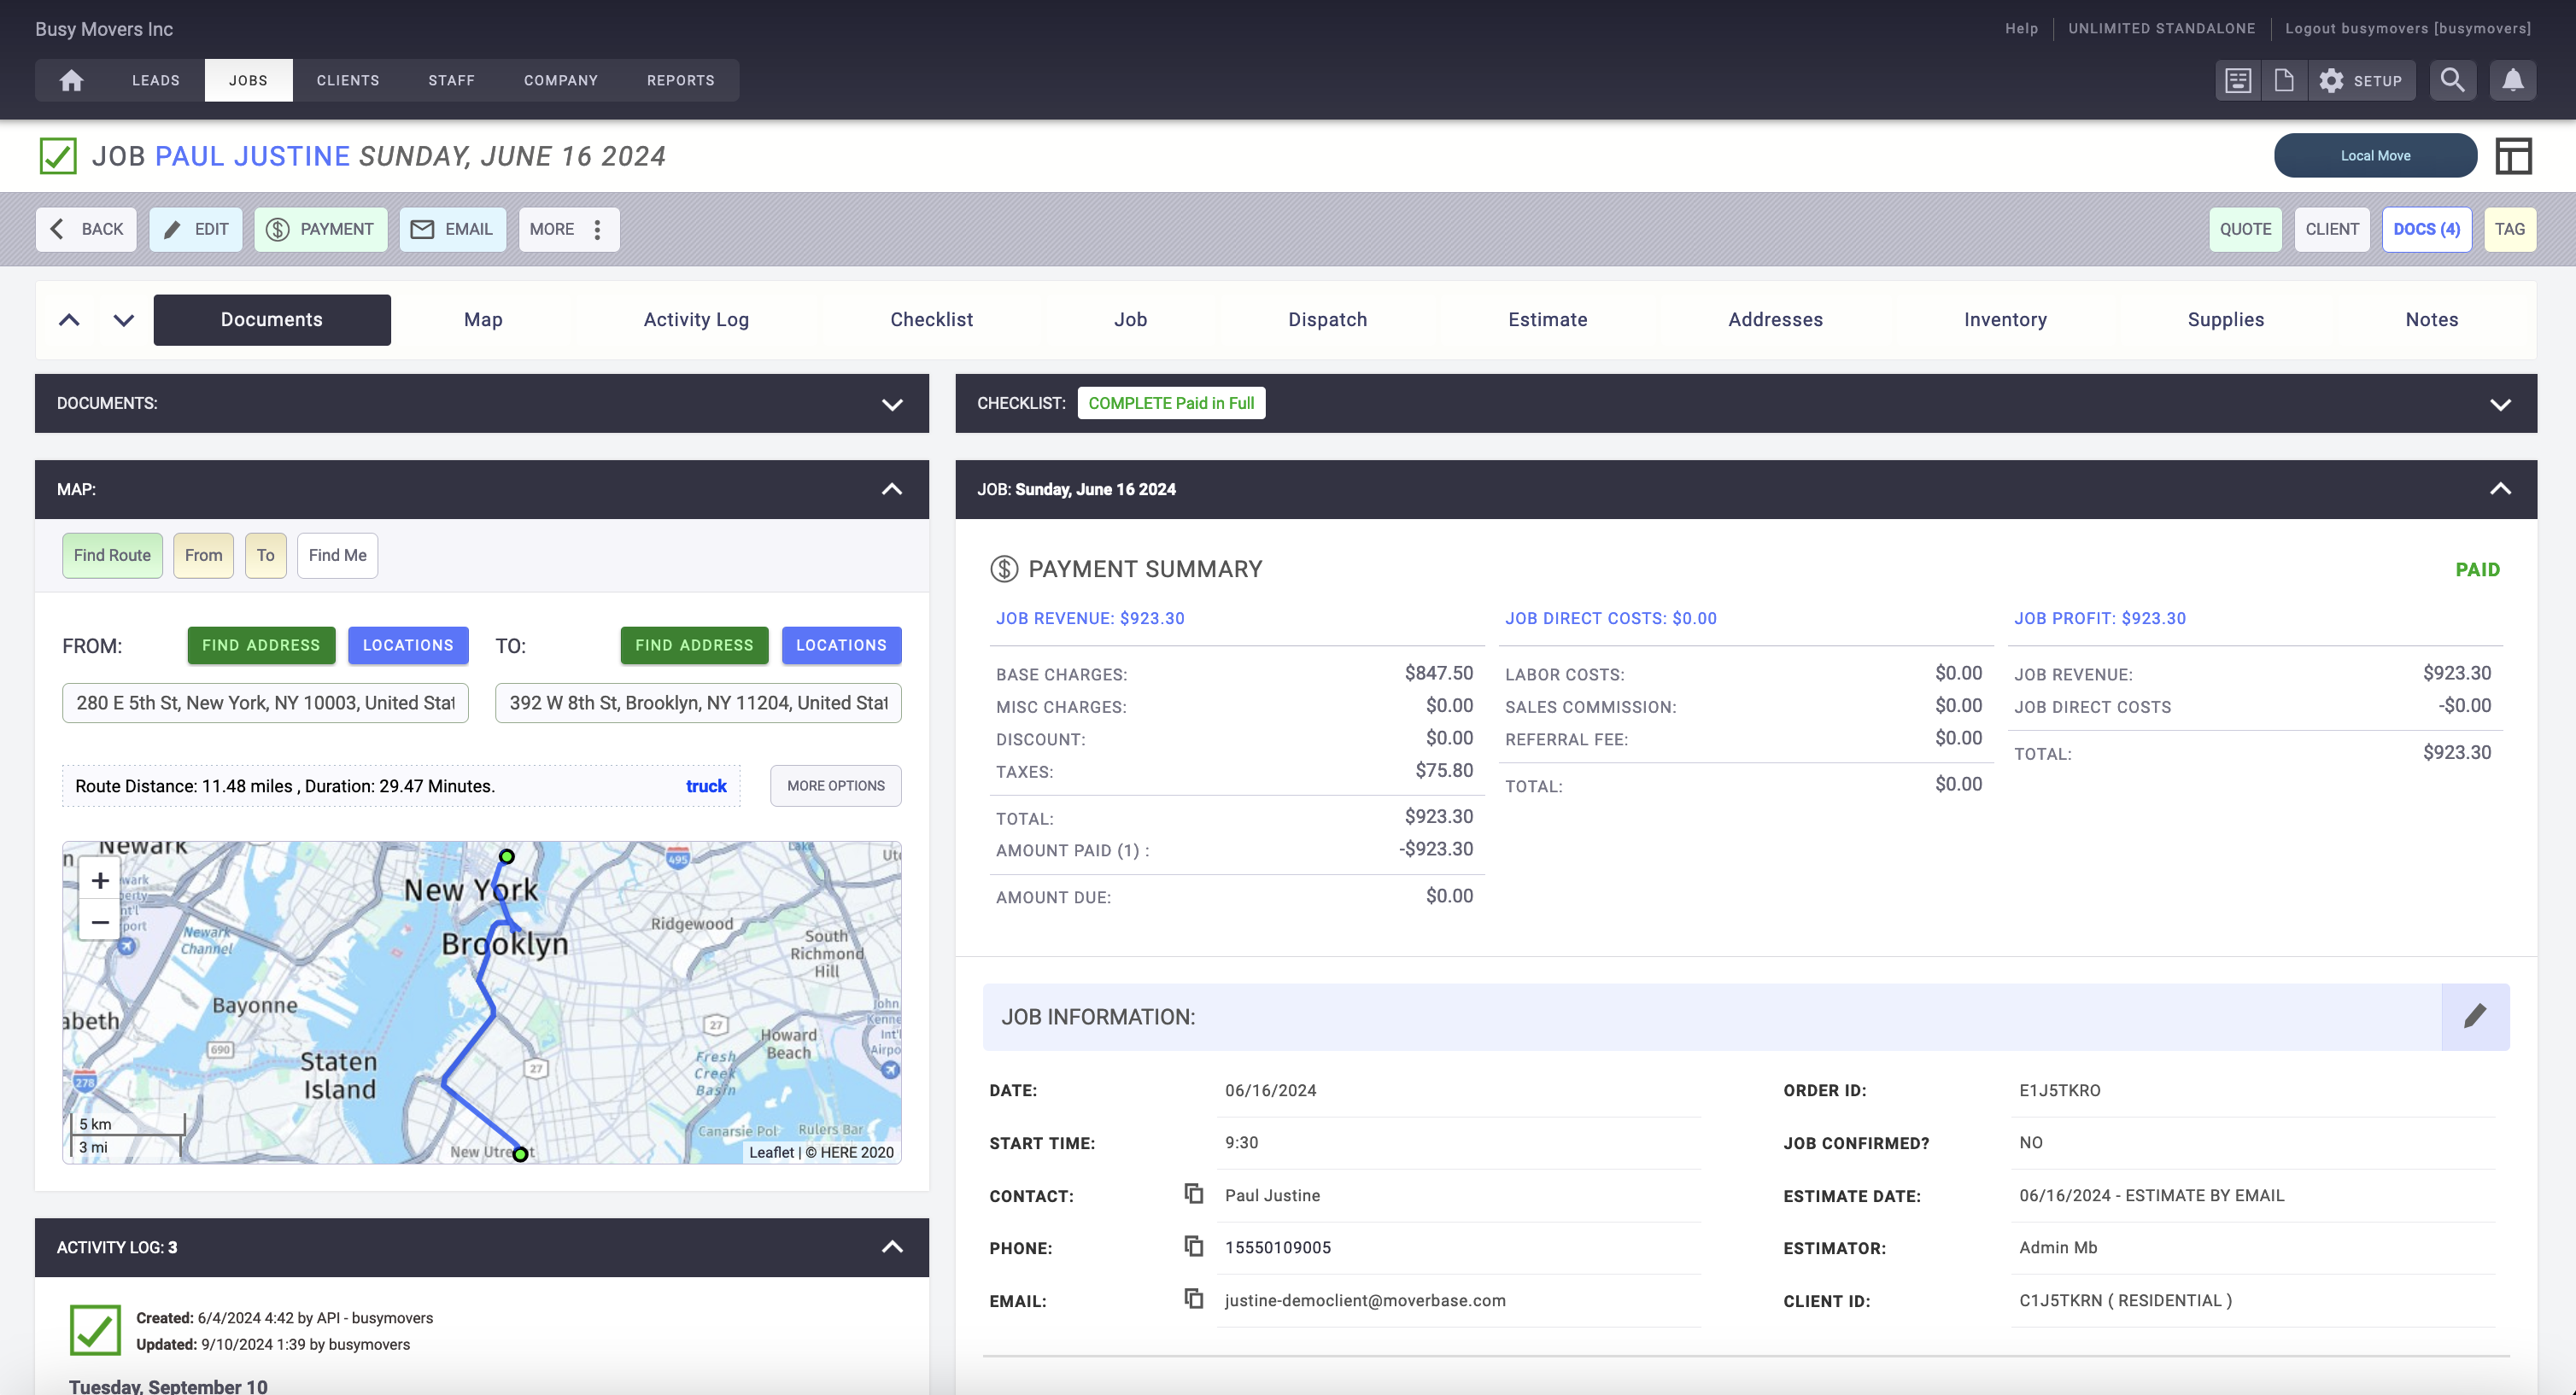Toggle the To map option
The width and height of the screenshot is (2576, 1395).
pos(265,556)
